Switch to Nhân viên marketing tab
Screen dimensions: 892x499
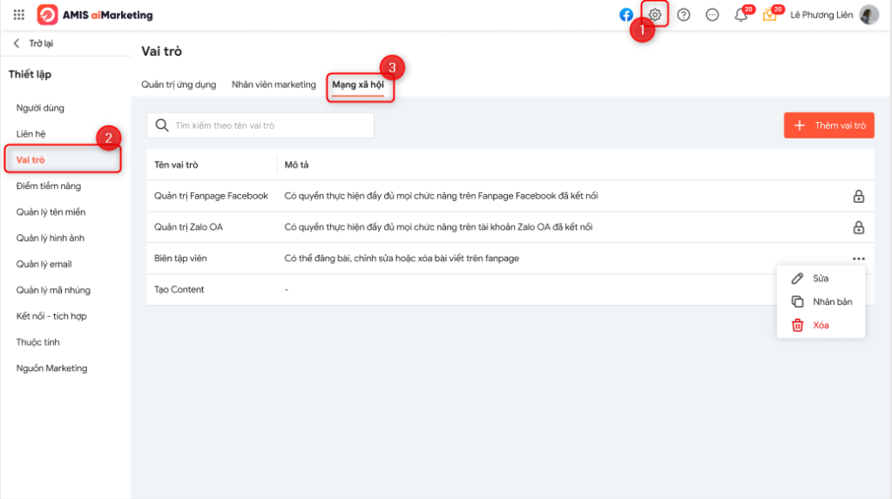pyautogui.click(x=274, y=84)
